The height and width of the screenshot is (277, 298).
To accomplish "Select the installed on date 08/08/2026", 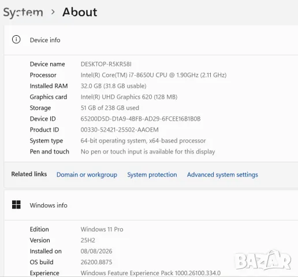I will click(x=96, y=251).
